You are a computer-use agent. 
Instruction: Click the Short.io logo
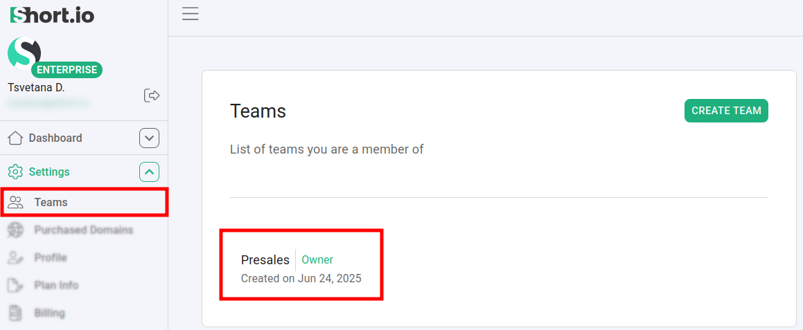52,15
